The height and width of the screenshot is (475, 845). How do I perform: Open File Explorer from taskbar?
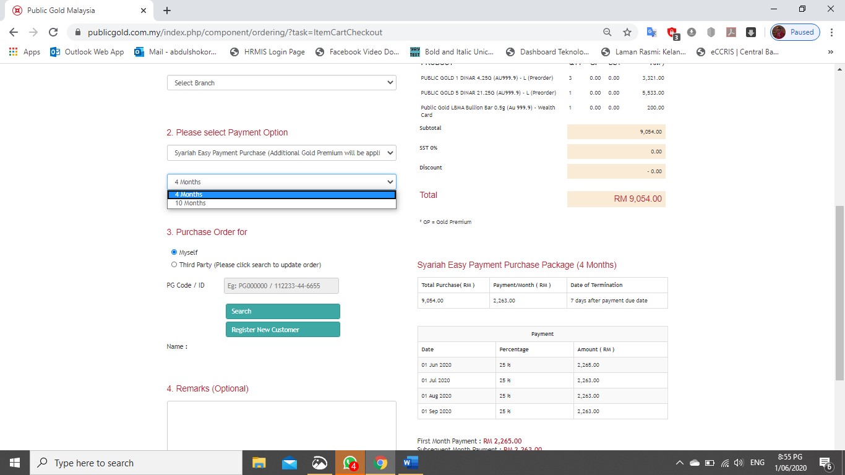pos(259,463)
